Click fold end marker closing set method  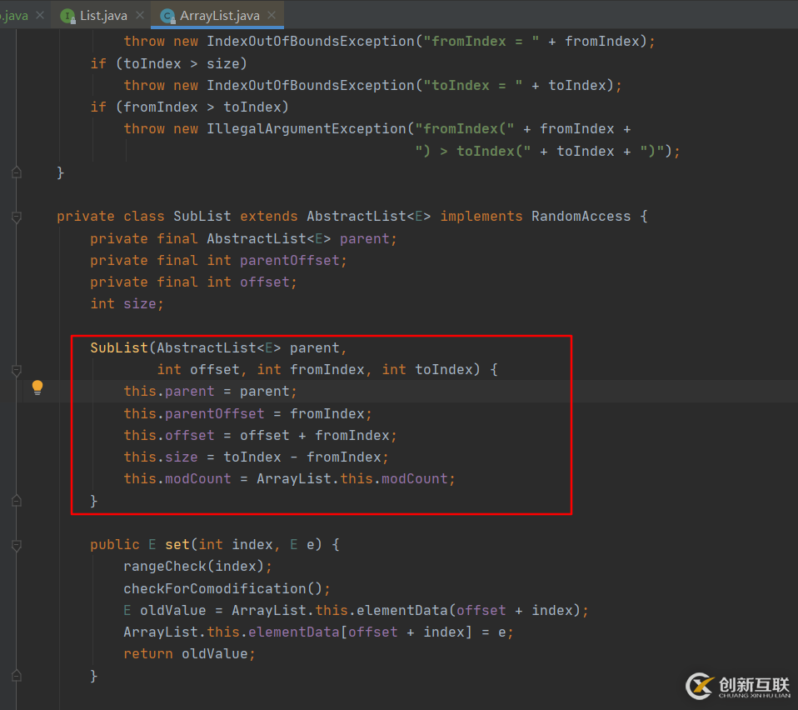(17, 676)
